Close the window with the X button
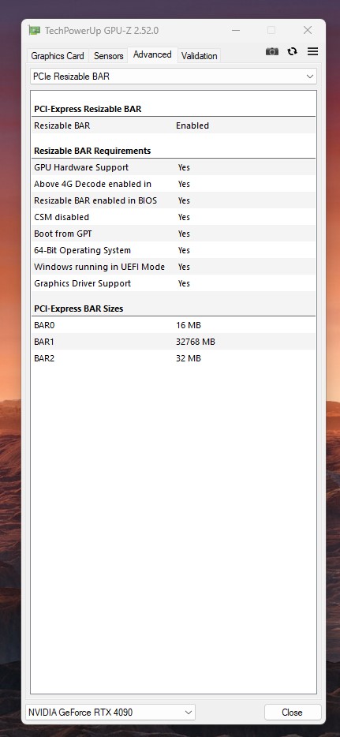The image size is (340, 737). coord(308,31)
